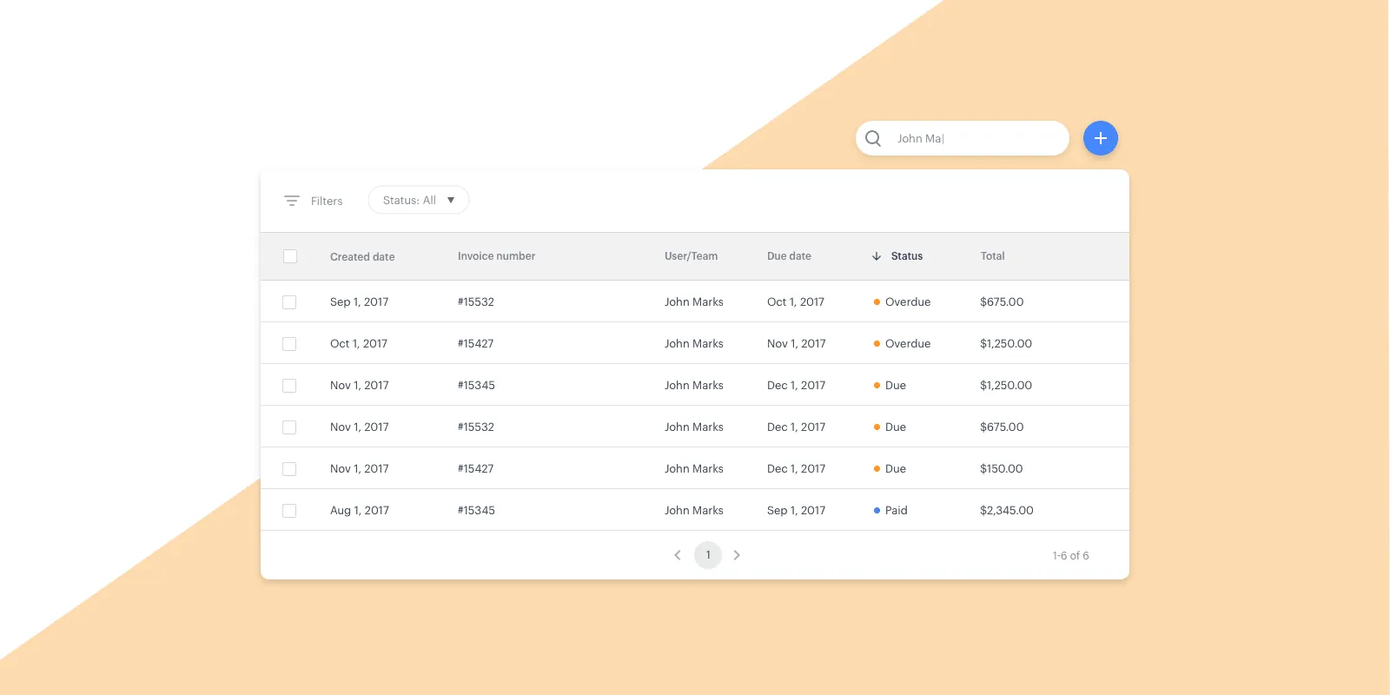The image size is (1390, 695).
Task: Sort by Status column header
Action: click(x=907, y=256)
